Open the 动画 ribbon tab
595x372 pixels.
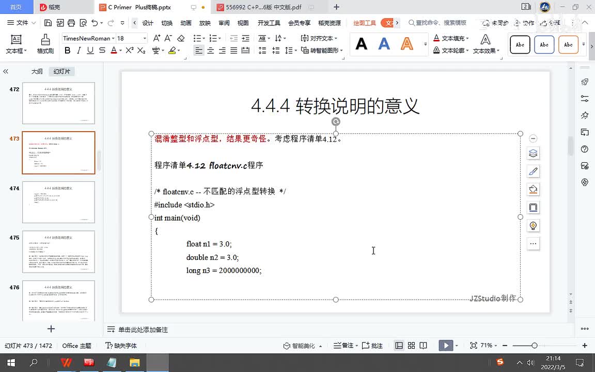coord(185,23)
